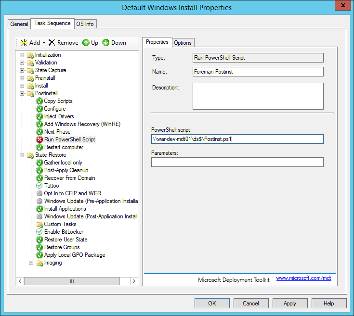Switch to the General tab
354x316 pixels.
(19, 24)
